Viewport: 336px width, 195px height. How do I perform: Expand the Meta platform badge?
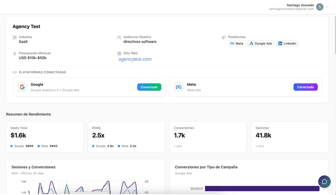pyautogui.click(x=237, y=43)
